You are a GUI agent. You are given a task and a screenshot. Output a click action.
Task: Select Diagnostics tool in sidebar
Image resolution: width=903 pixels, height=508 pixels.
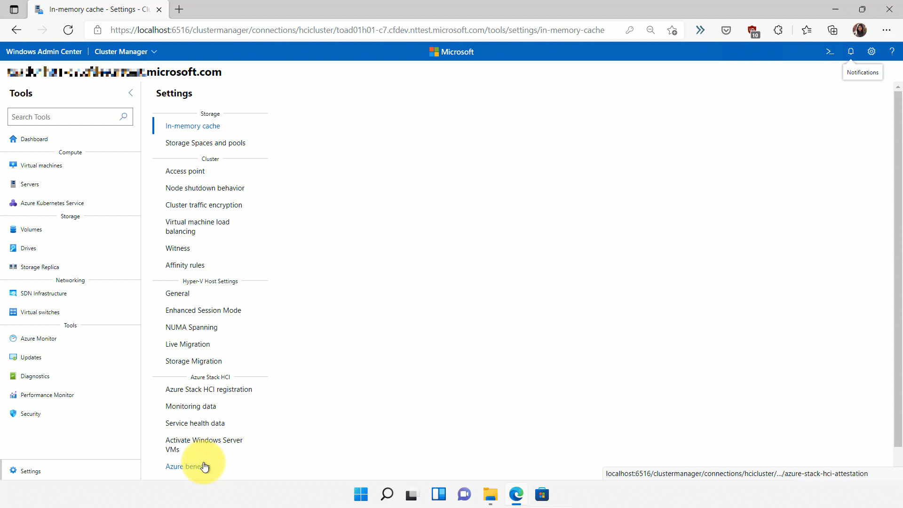(35, 376)
